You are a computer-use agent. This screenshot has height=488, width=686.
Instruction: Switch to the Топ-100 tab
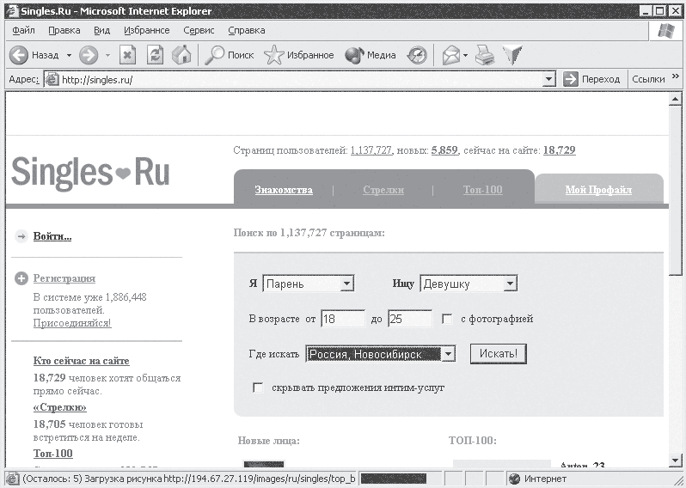pos(482,190)
